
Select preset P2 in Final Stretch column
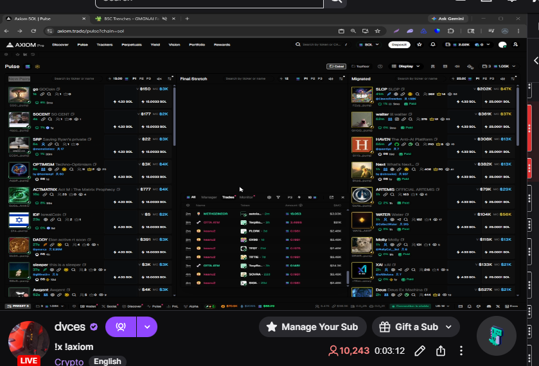click(313, 79)
